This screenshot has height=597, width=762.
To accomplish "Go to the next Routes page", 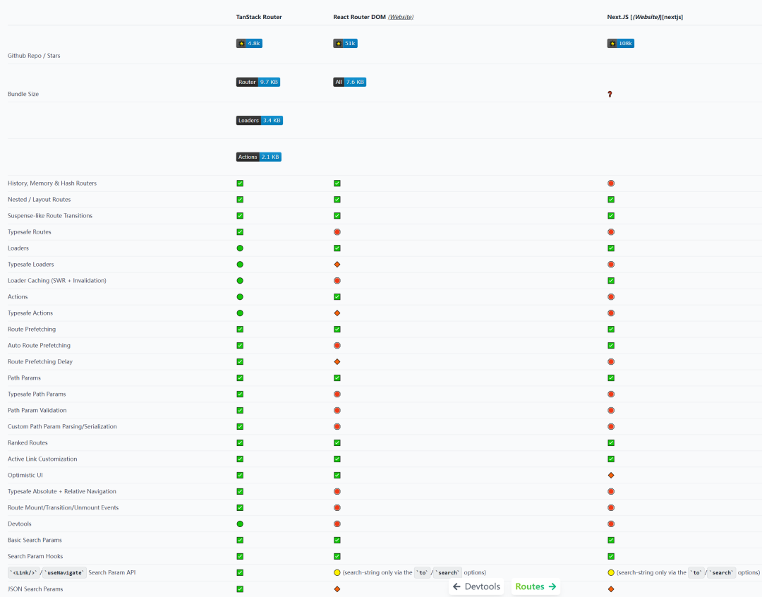I will (x=536, y=586).
